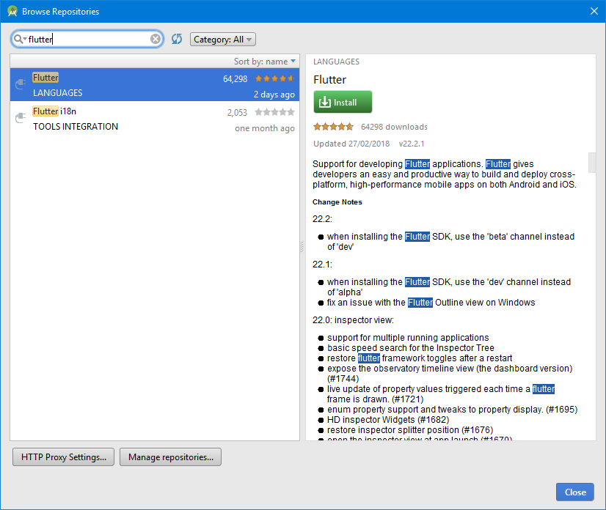Click the blue Close button
The height and width of the screenshot is (510, 606).
point(575,492)
